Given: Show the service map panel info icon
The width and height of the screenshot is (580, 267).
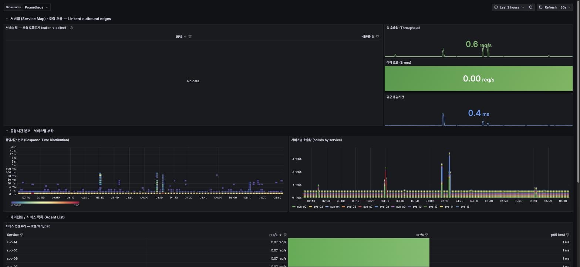Looking at the screenshot, I should [x=71, y=28].
